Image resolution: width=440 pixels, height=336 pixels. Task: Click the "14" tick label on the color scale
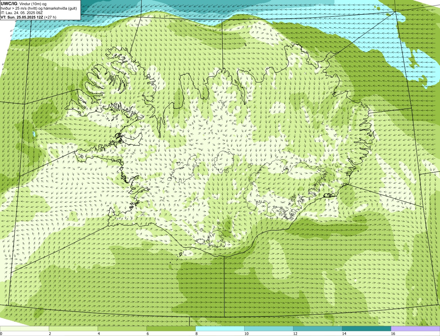344,334
